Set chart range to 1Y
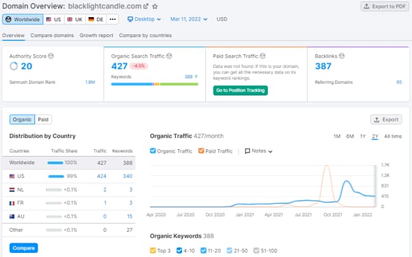412x257 pixels. coord(363,136)
